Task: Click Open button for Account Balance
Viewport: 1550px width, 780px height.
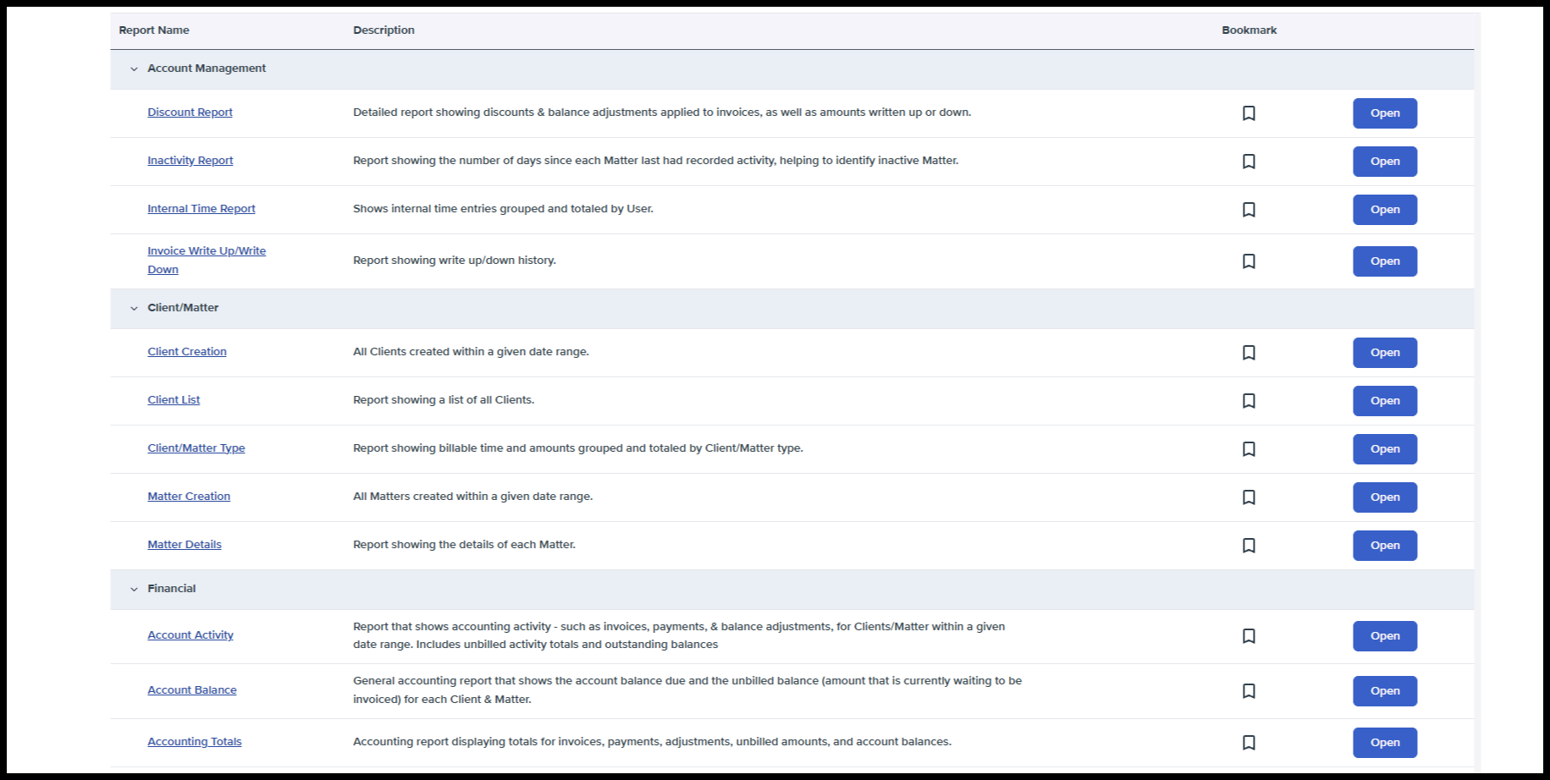Action: pyautogui.click(x=1385, y=691)
